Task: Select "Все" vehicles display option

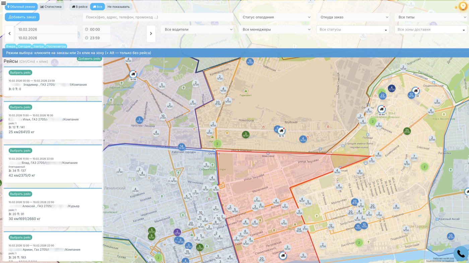Action: (x=97, y=7)
